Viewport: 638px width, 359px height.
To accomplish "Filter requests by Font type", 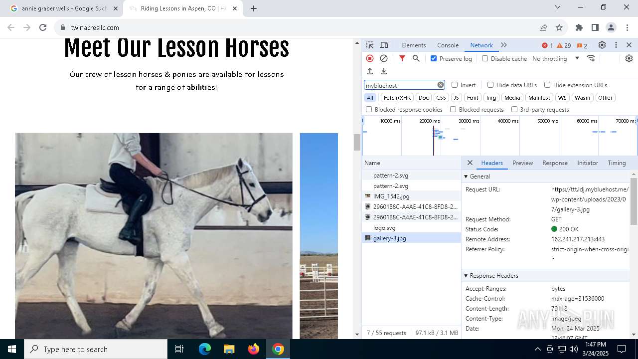I will [473, 98].
